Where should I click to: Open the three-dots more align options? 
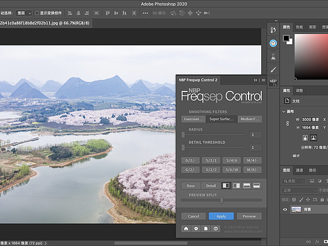145,13
